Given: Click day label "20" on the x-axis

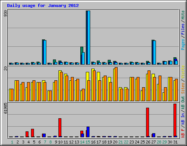Looking at the screenshot, I should click(115, 142).
